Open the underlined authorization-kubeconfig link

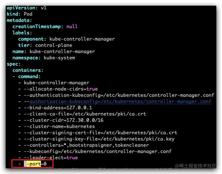pyautogui.click(x=120, y=102)
